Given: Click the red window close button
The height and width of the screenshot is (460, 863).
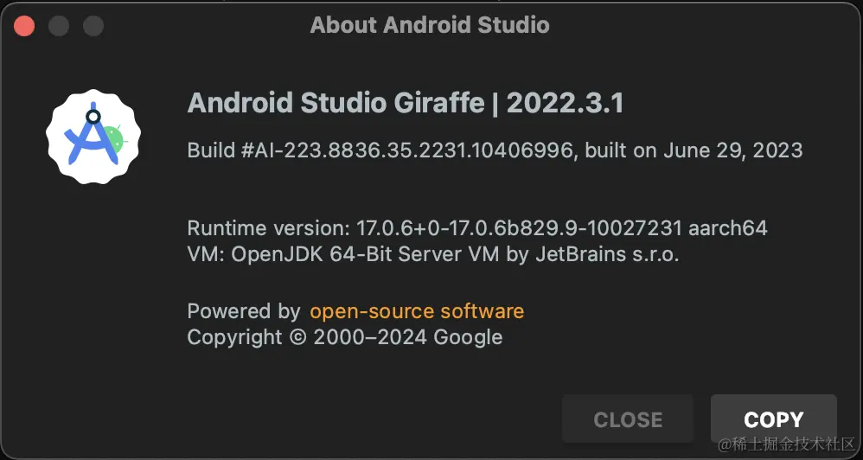Looking at the screenshot, I should [24, 25].
